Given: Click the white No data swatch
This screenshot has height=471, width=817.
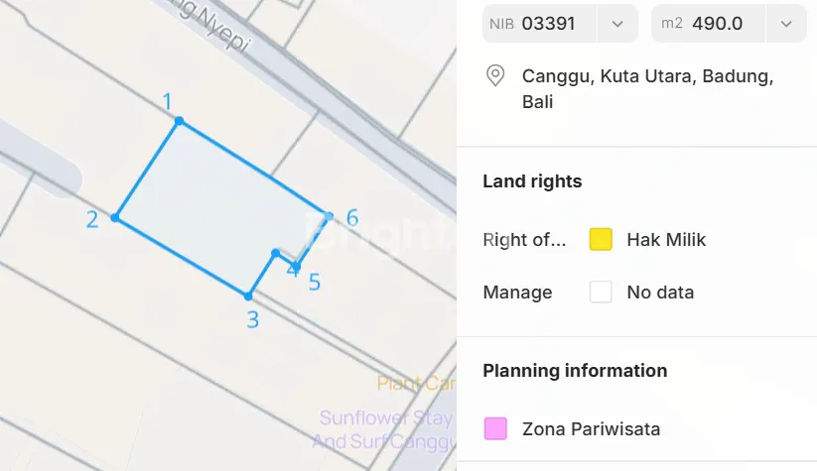Looking at the screenshot, I should pos(601,293).
